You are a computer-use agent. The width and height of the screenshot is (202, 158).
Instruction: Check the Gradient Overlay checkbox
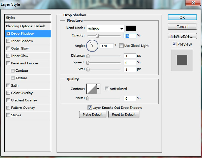pyautogui.click(x=8, y=100)
